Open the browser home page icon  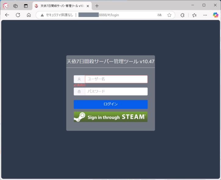click(29, 15)
